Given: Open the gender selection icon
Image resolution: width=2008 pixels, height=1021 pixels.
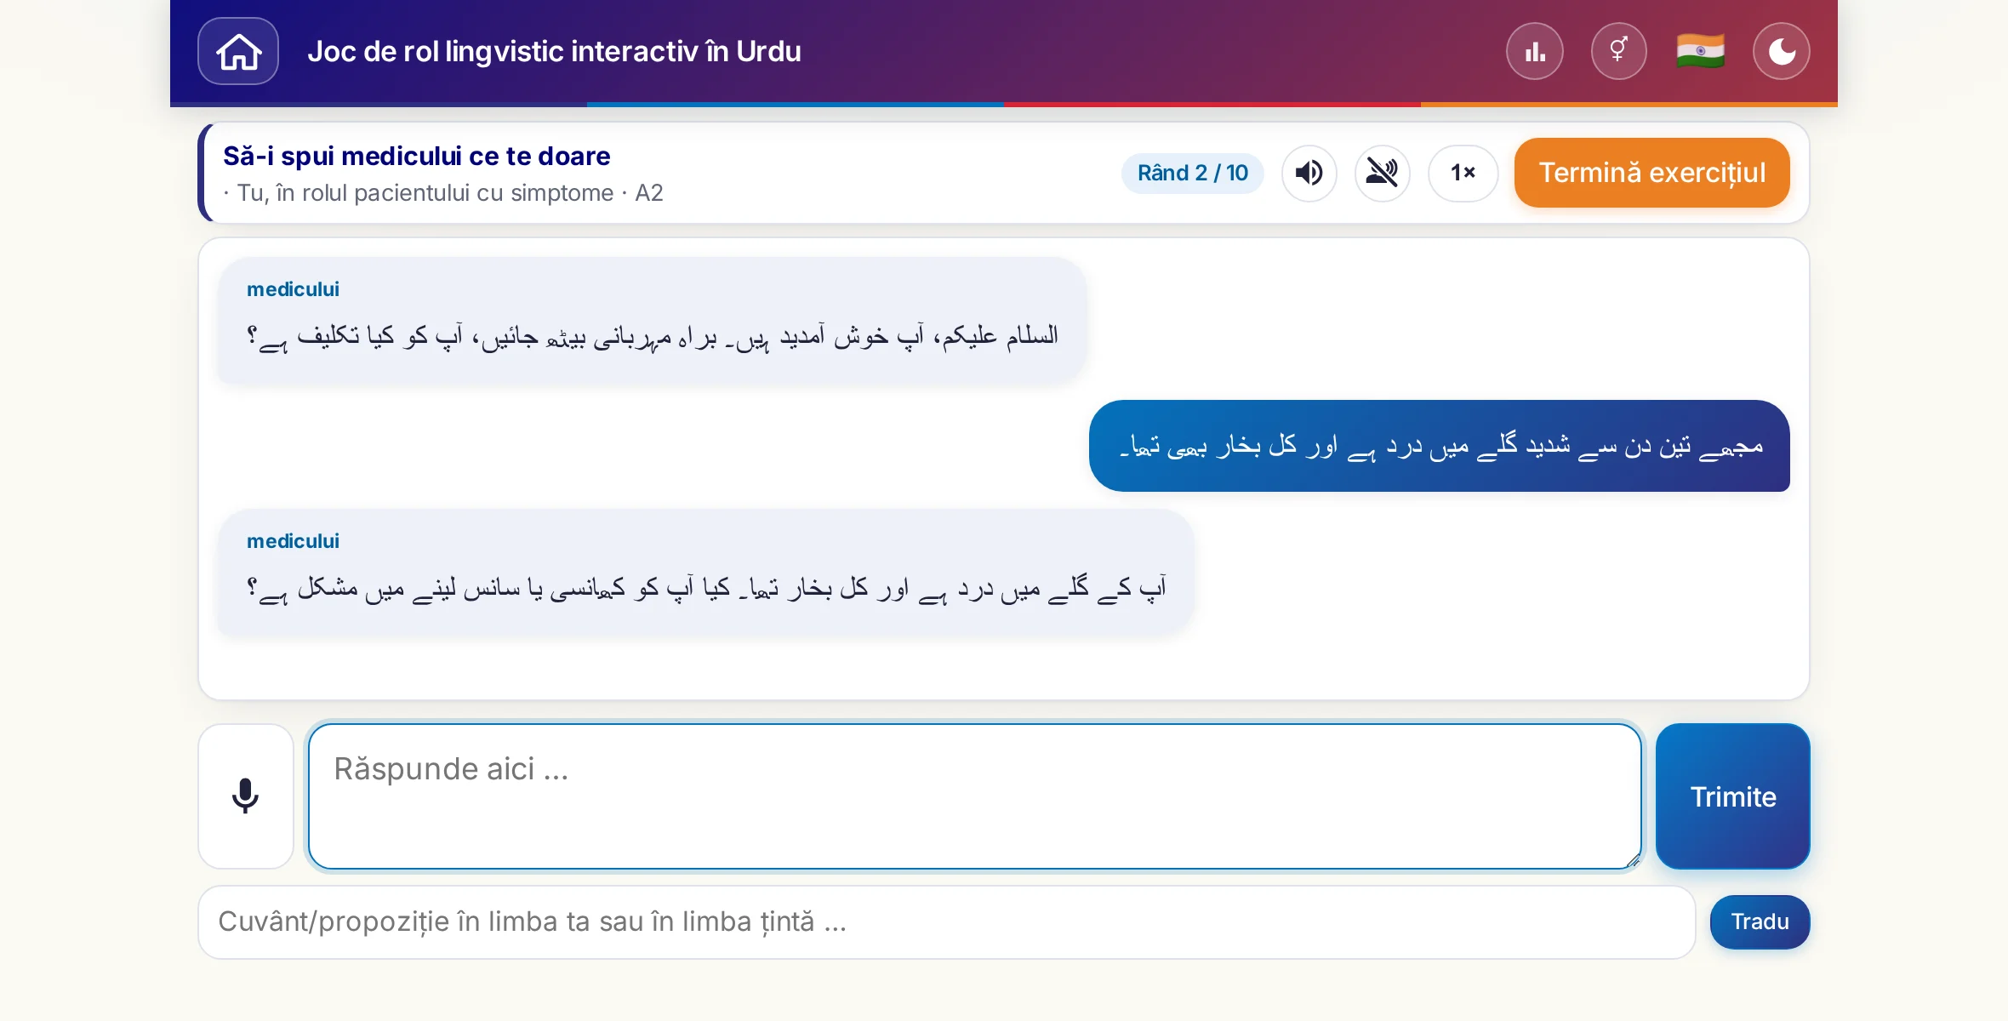Looking at the screenshot, I should 1618,51.
